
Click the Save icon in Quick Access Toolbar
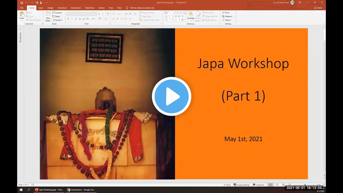22,3
